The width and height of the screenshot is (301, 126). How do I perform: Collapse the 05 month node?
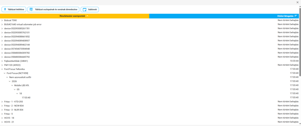point(15,89)
